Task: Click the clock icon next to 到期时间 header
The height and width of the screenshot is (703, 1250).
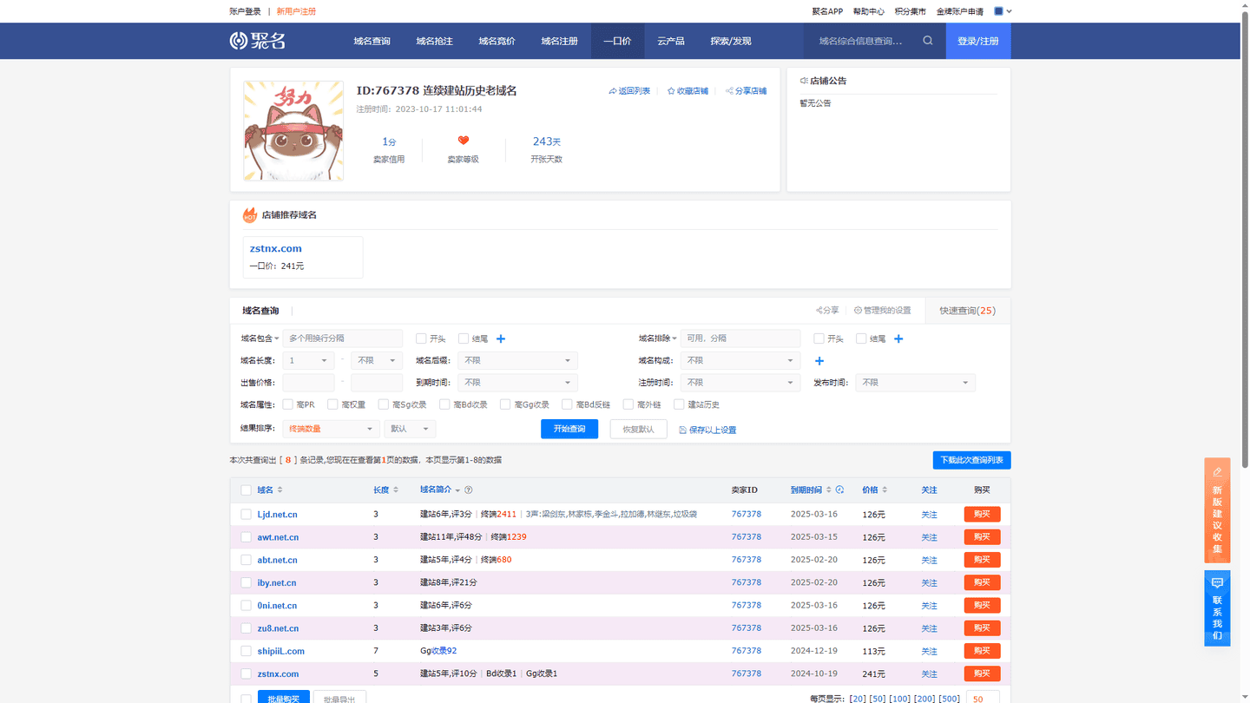Action: coord(839,490)
